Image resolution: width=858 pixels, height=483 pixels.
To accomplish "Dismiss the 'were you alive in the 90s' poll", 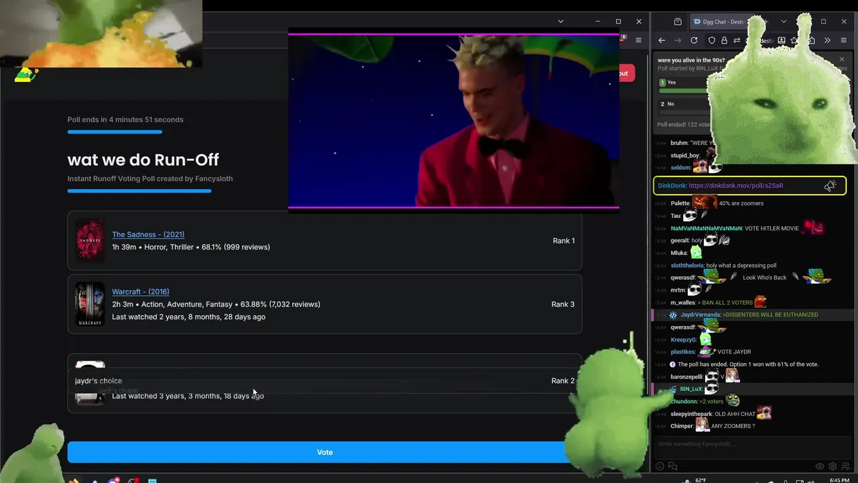I will (x=842, y=60).
